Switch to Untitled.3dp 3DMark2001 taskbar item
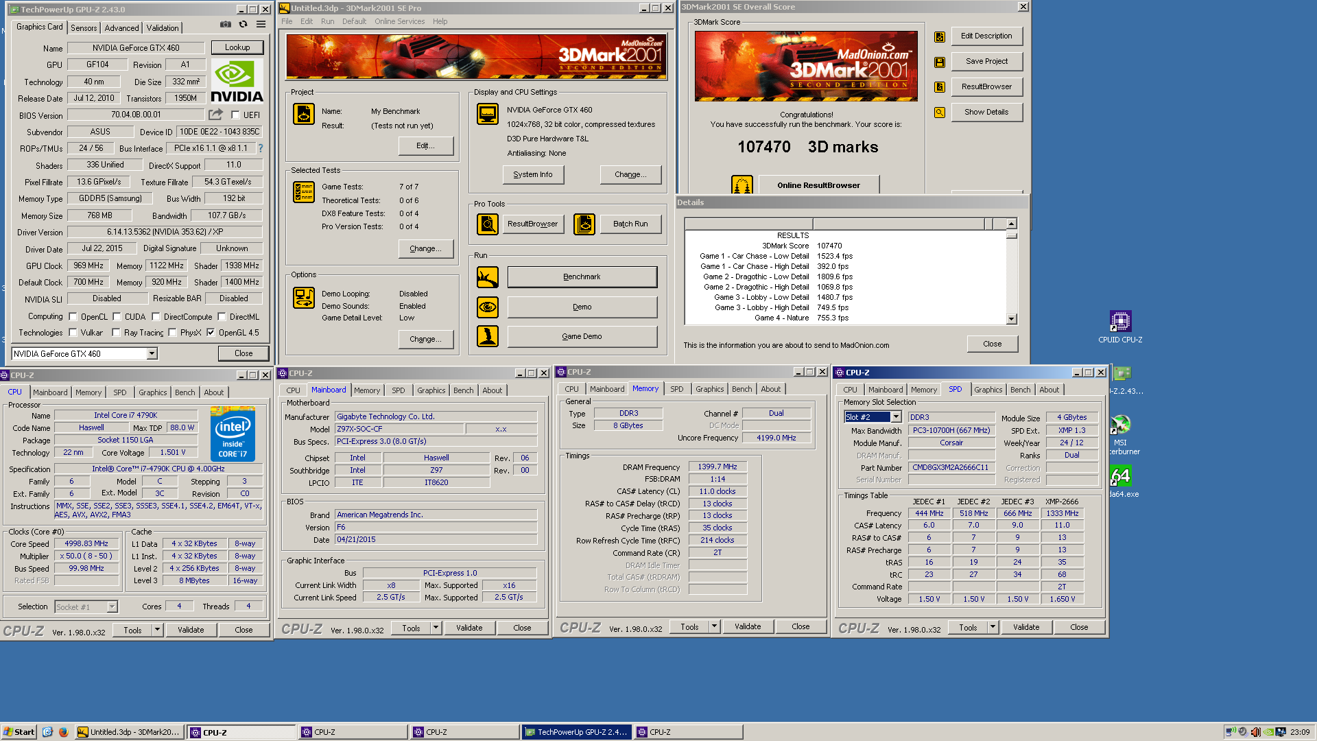Screen dimensions: 1317x741 129,732
